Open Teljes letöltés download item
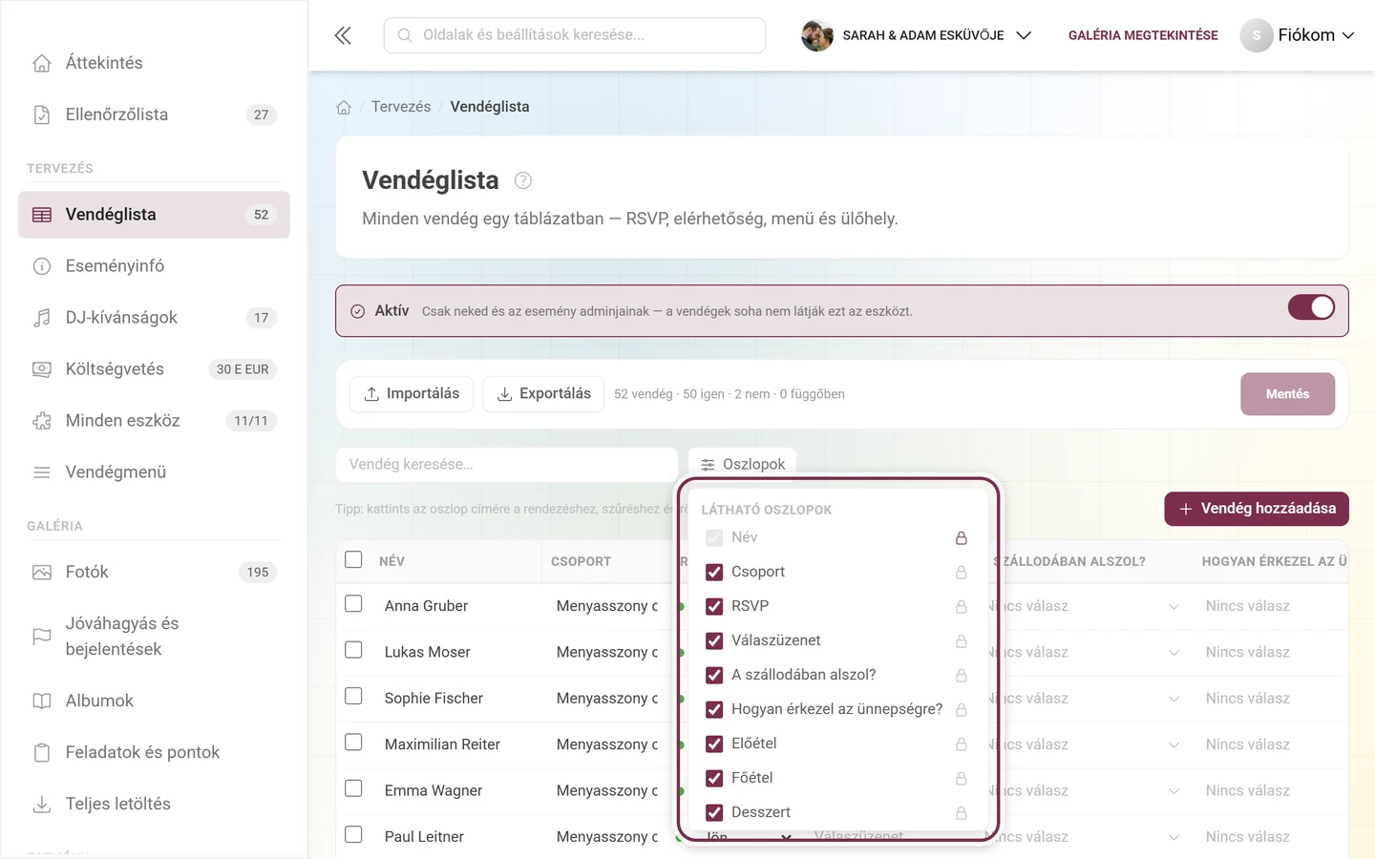 point(154,805)
